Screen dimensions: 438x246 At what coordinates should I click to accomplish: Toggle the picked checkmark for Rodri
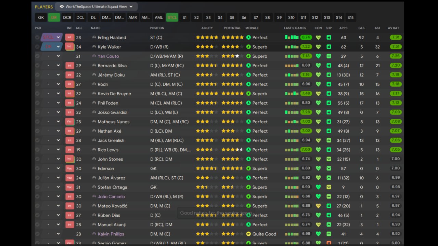click(37, 84)
